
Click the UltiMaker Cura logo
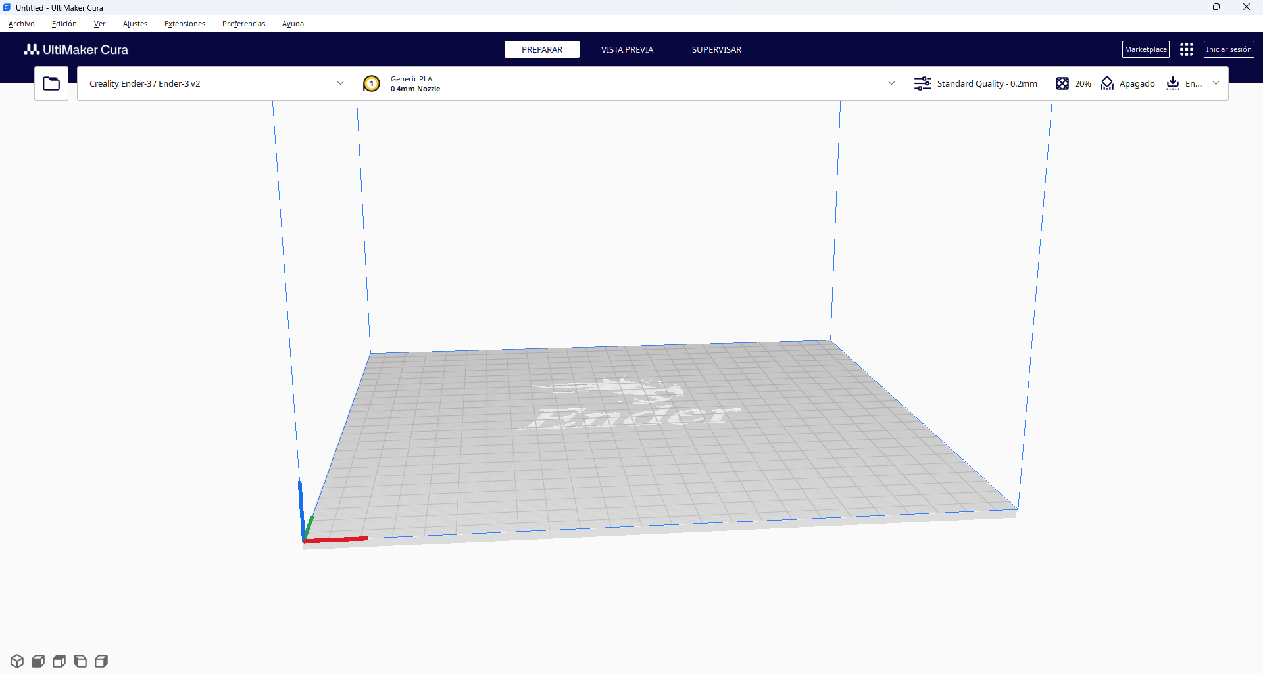tap(76, 49)
